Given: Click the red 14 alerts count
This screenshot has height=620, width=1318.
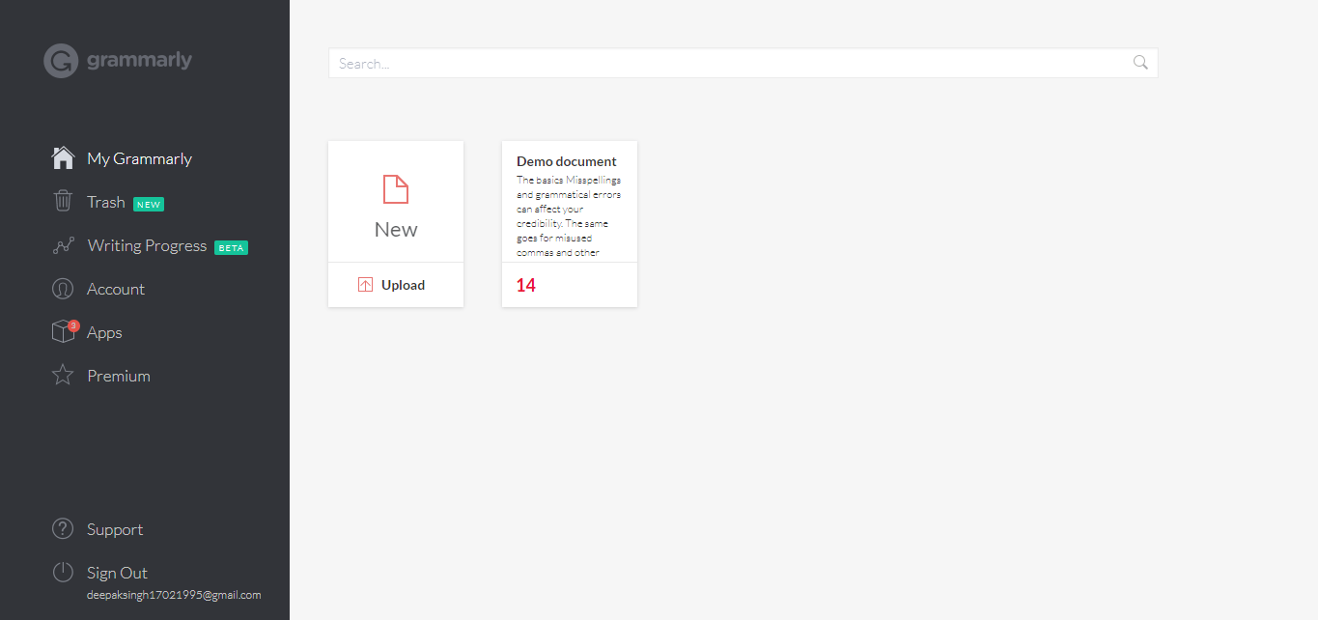Looking at the screenshot, I should 525,285.
